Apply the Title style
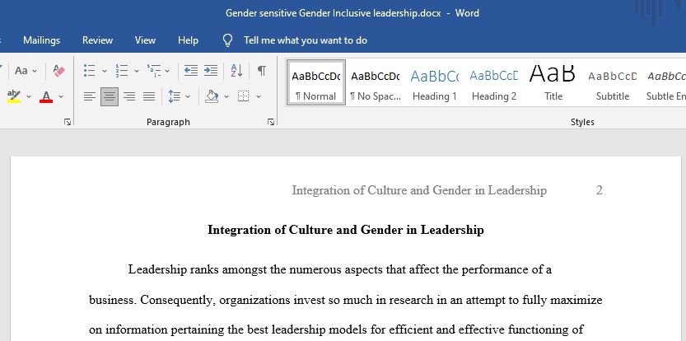686x341 pixels. [x=553, y=82]
